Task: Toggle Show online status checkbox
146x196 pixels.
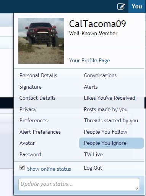Action: click(x=22, y=167)
